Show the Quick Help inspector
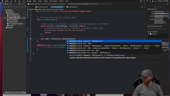Image resolution: width=170 pixels, height=96 pixels. point(161,7)
